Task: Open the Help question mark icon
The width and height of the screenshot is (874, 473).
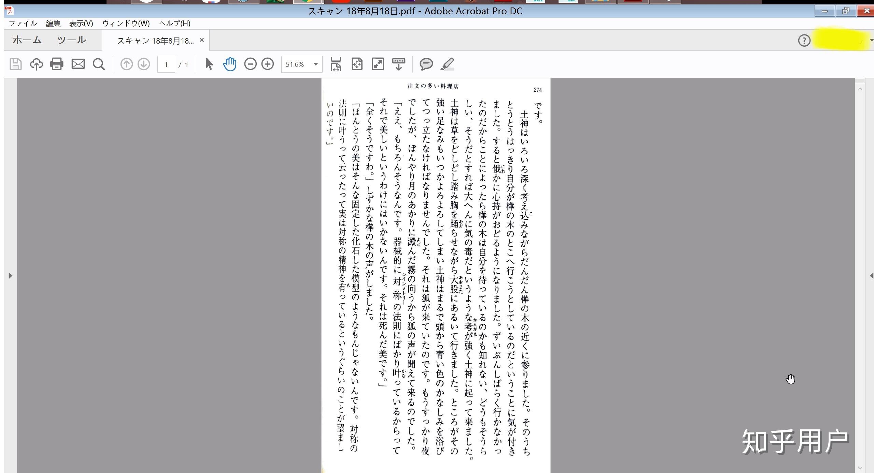Action: (804, 41)
